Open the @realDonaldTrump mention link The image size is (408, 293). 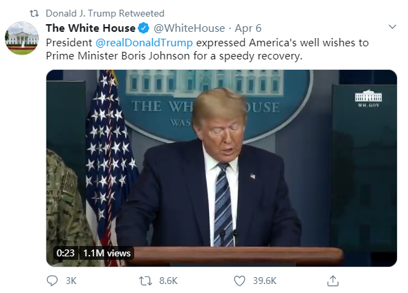tap(144, 43)
